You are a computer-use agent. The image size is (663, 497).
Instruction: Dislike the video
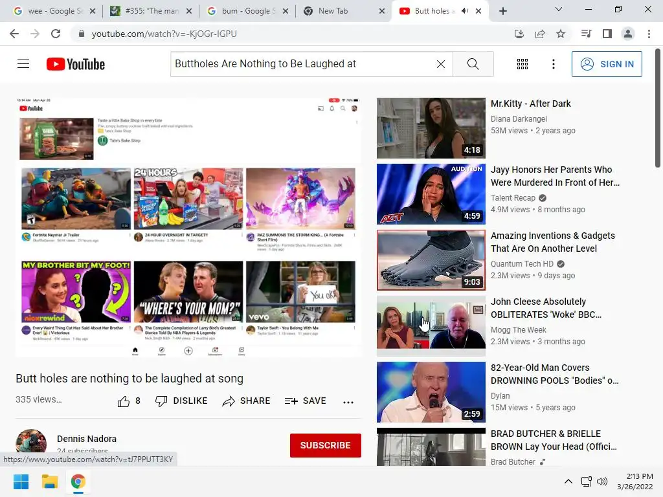(181, 401)
